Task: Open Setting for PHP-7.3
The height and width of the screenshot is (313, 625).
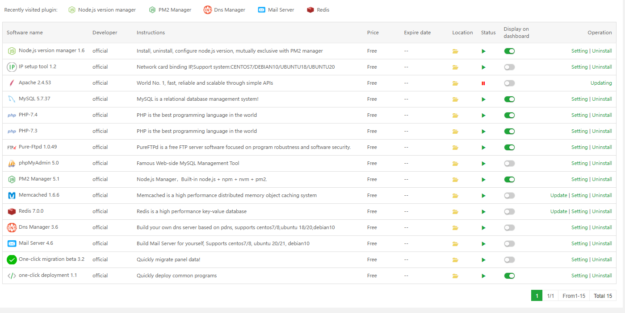Action: [579, 131]
